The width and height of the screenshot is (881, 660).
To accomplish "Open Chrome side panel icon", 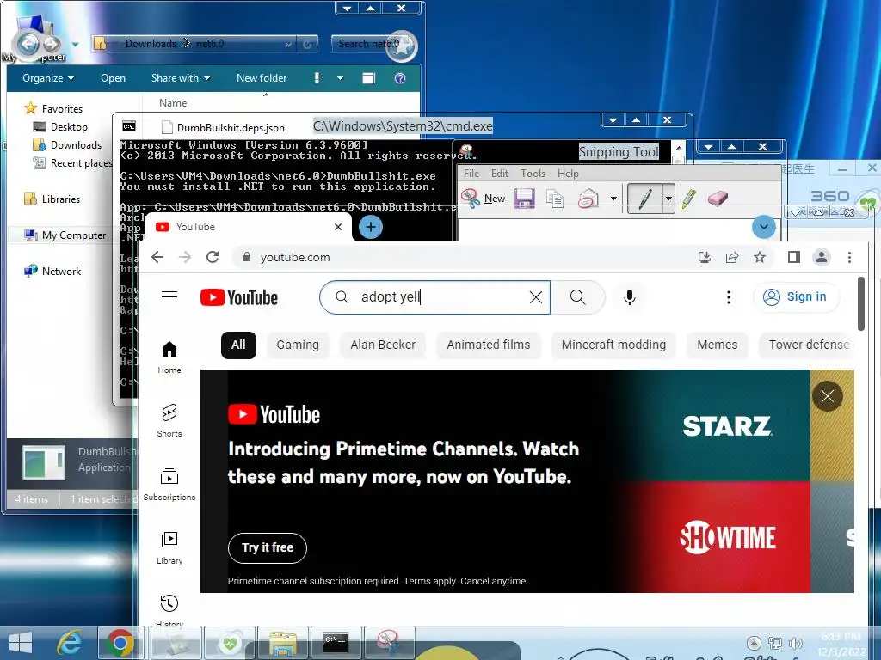I will pyautogui.click(x=793, y=257).
